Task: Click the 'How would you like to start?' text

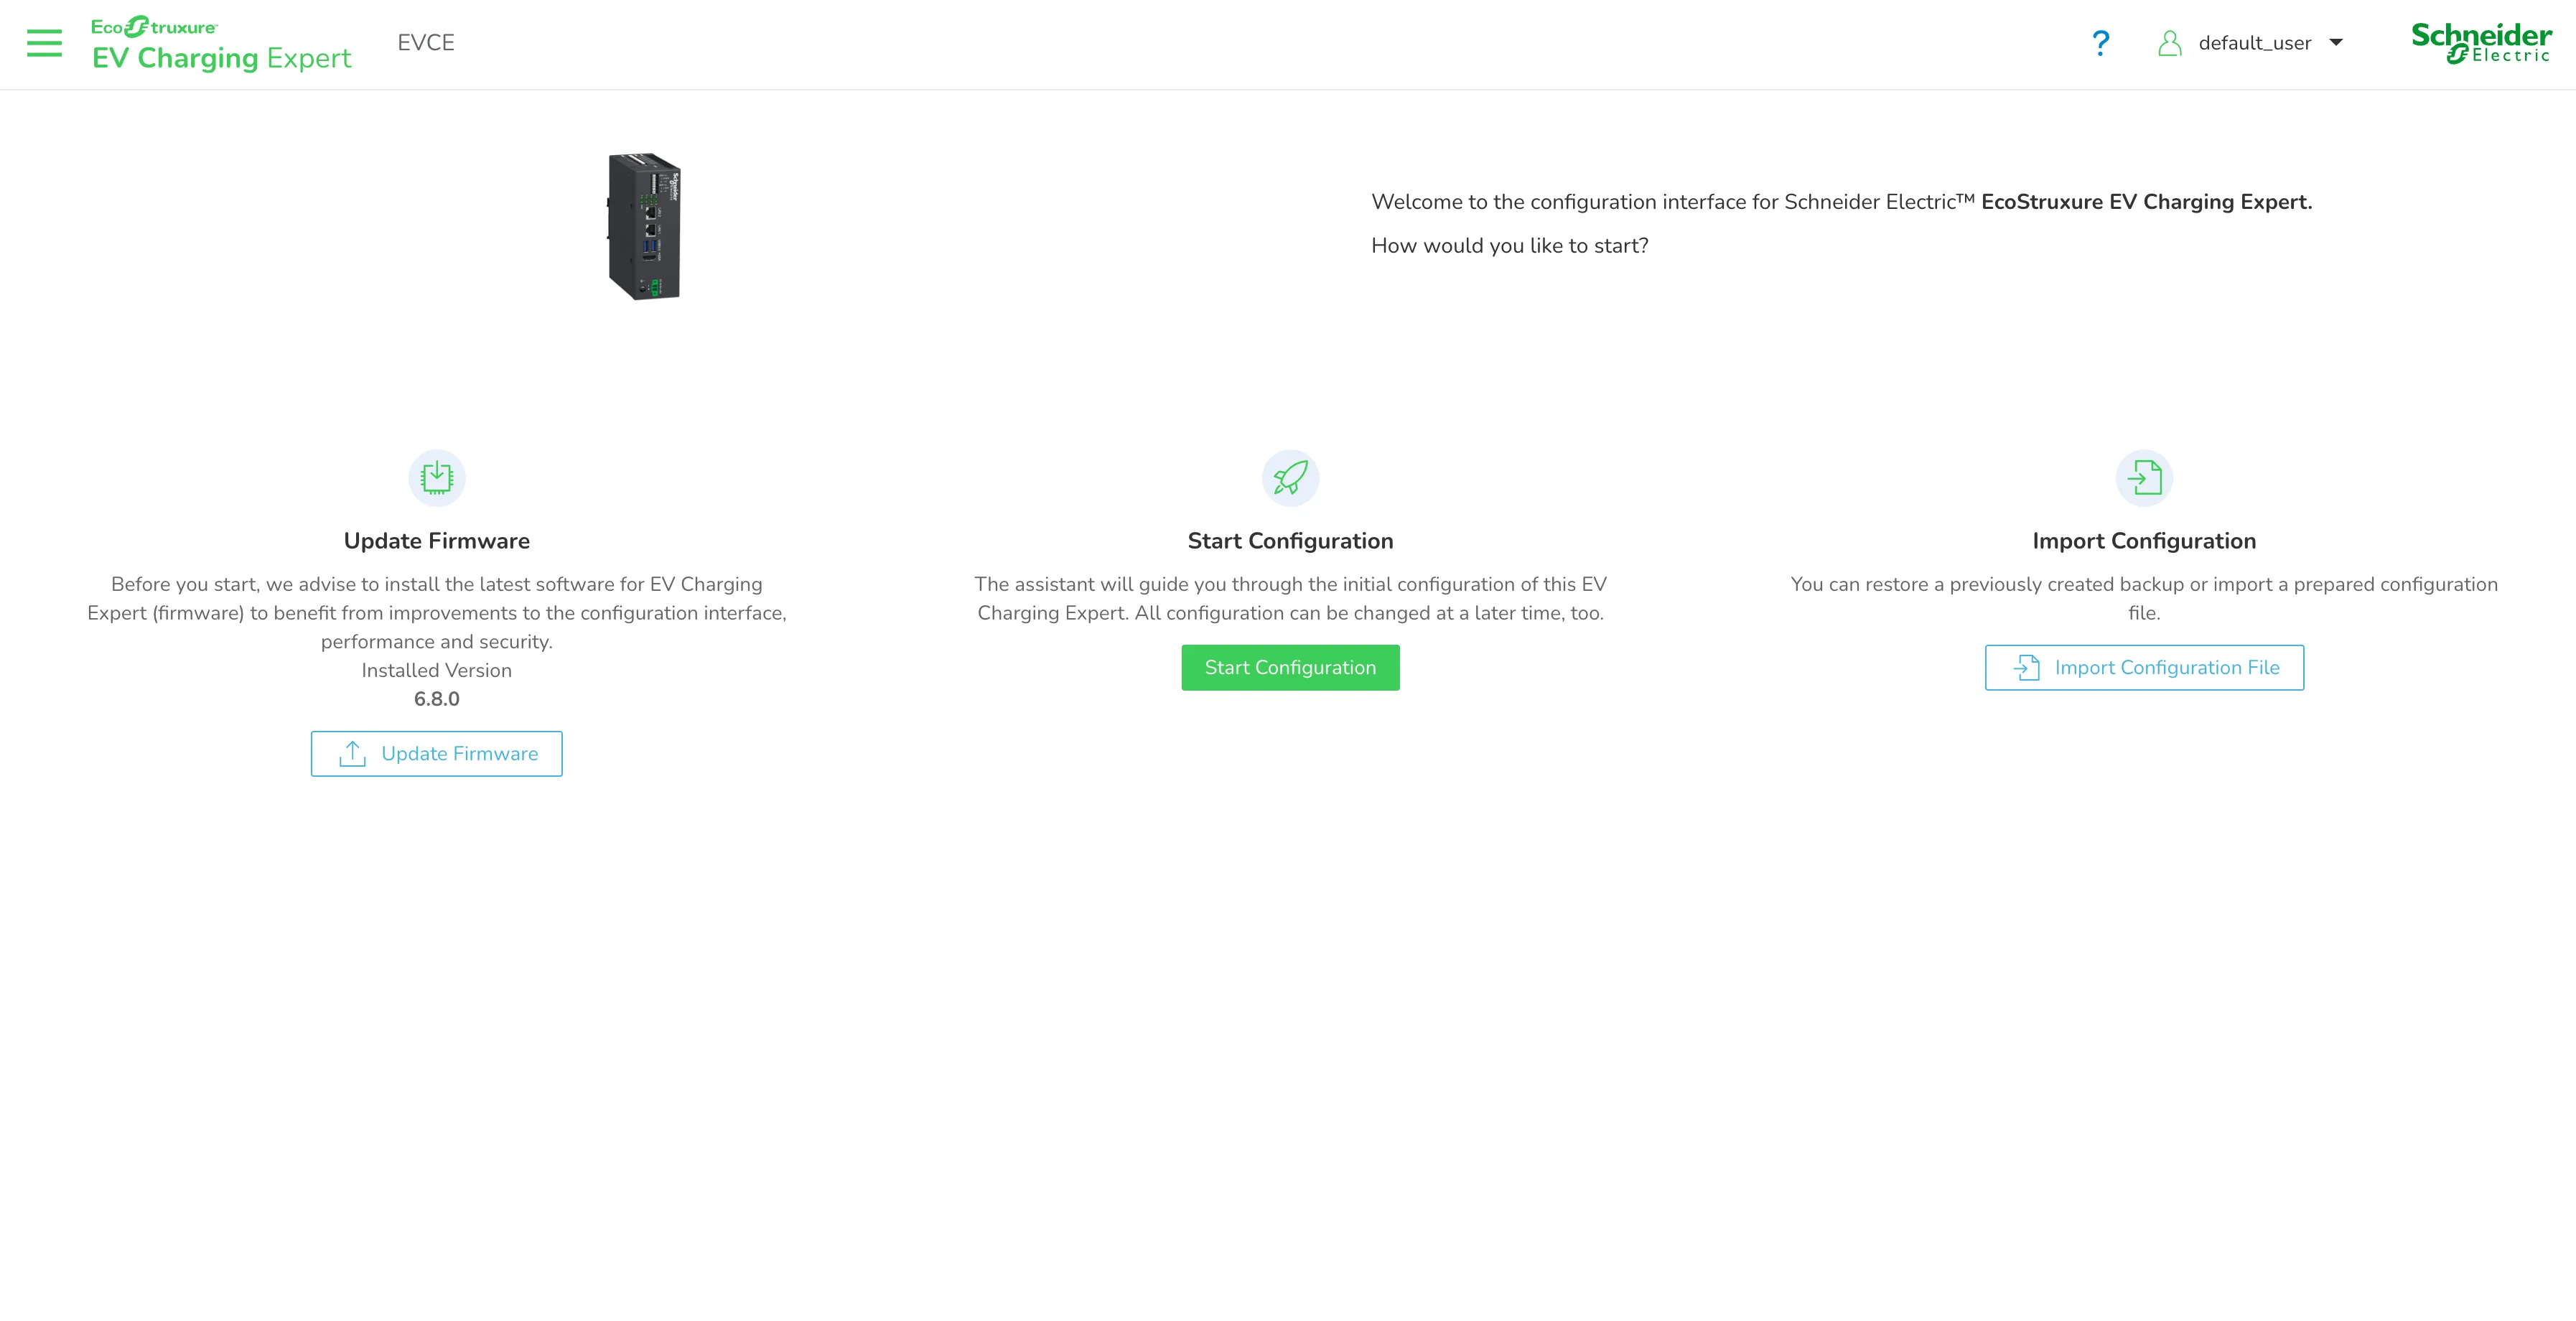Action: (x=1510, y=246)
